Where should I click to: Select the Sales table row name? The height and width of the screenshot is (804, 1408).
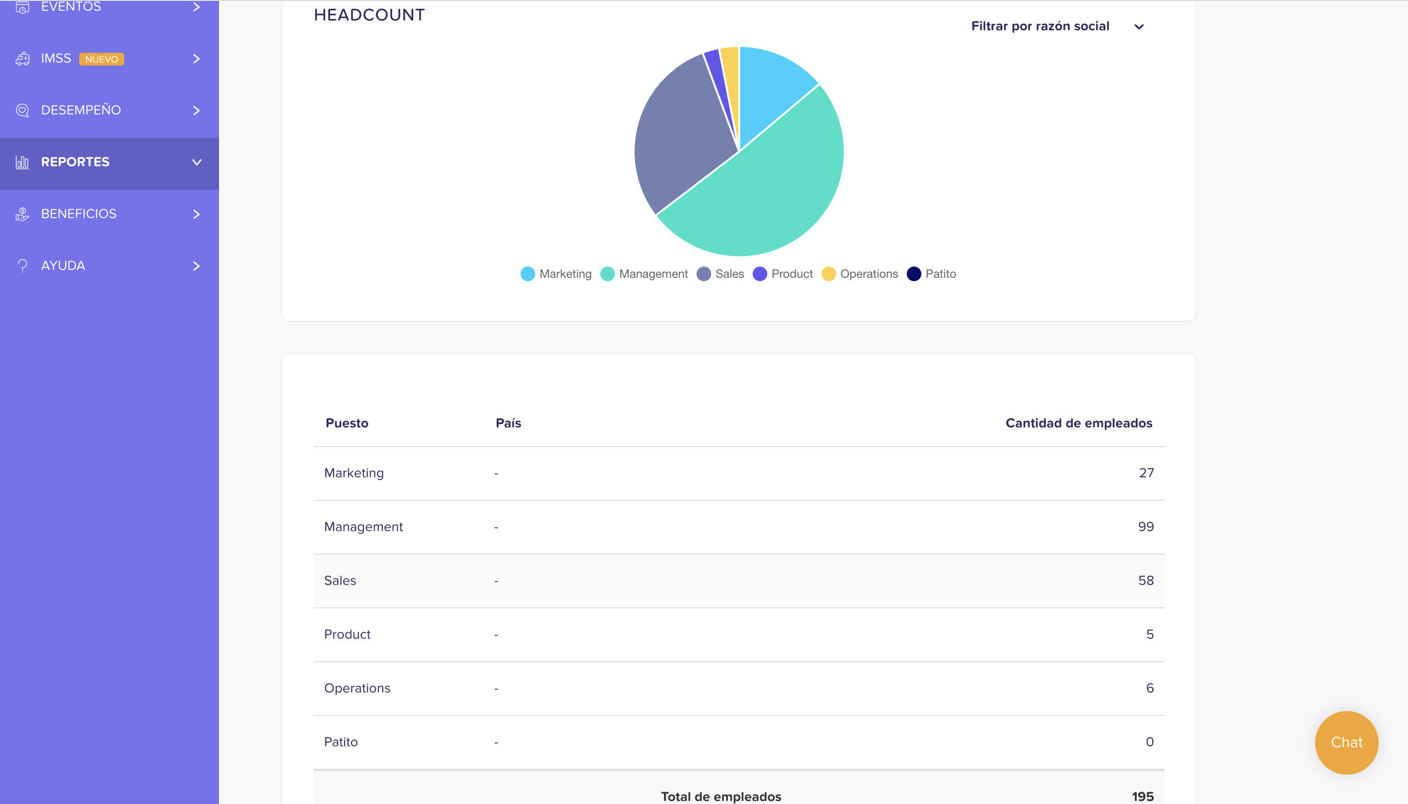[340, 581]
